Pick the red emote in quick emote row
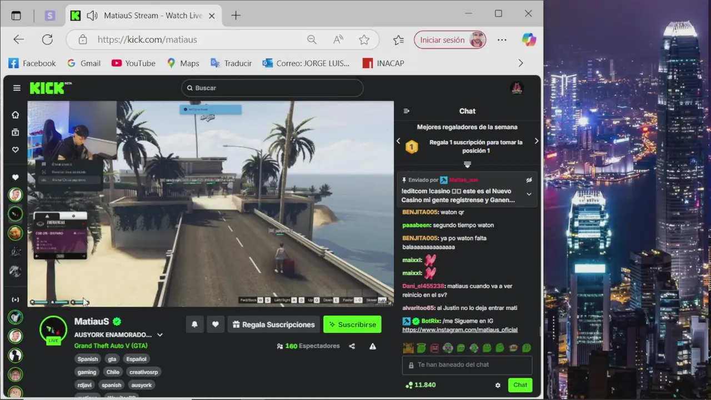This screenshot has height=400, width=711. (434, 348)
